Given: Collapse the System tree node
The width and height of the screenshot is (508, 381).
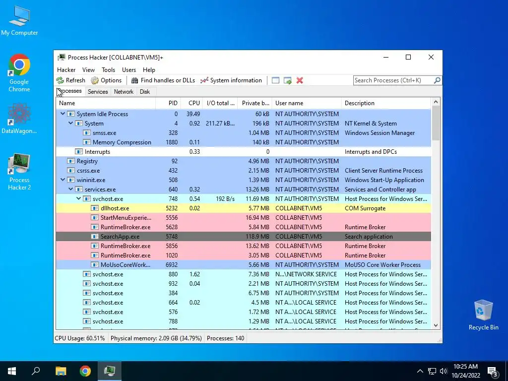Looking at the screenshot, I should [70, 123].
